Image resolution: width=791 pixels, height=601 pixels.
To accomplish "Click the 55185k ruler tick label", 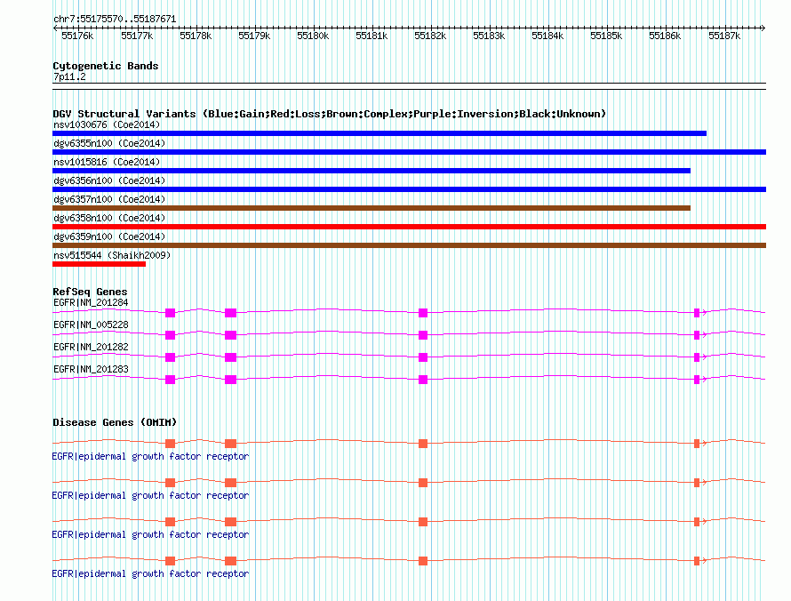I will 606,36.
